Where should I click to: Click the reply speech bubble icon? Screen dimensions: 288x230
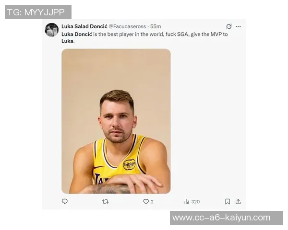click(x=65, y=202)
